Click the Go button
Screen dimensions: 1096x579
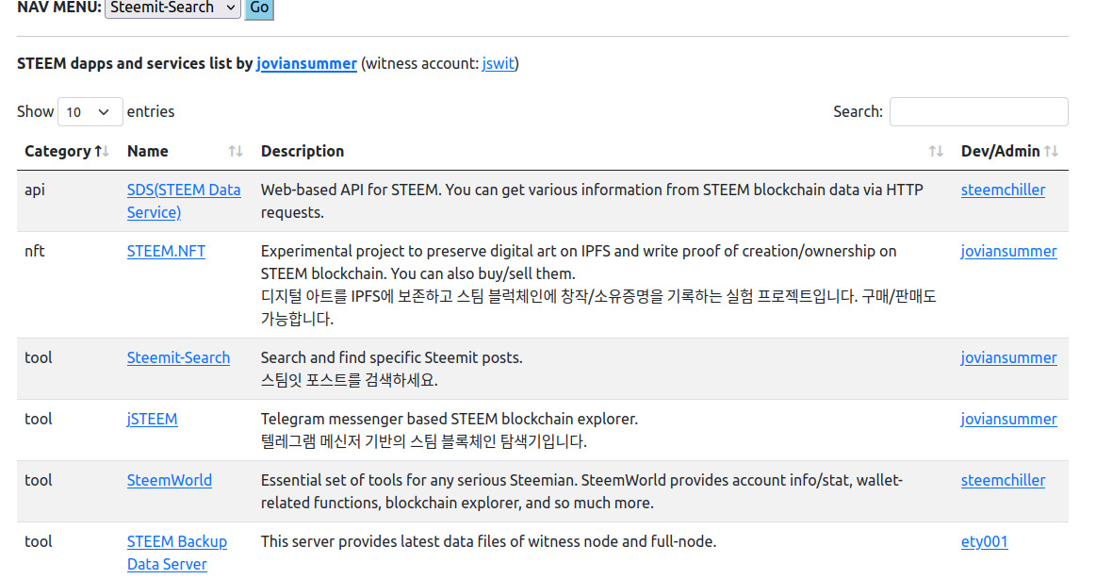(259, 8)
